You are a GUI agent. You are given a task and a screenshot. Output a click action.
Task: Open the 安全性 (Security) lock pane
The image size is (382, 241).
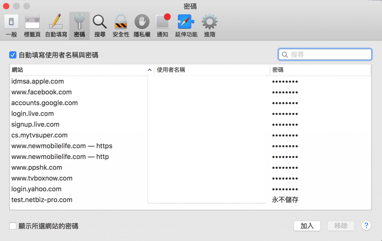pos(121,26)
